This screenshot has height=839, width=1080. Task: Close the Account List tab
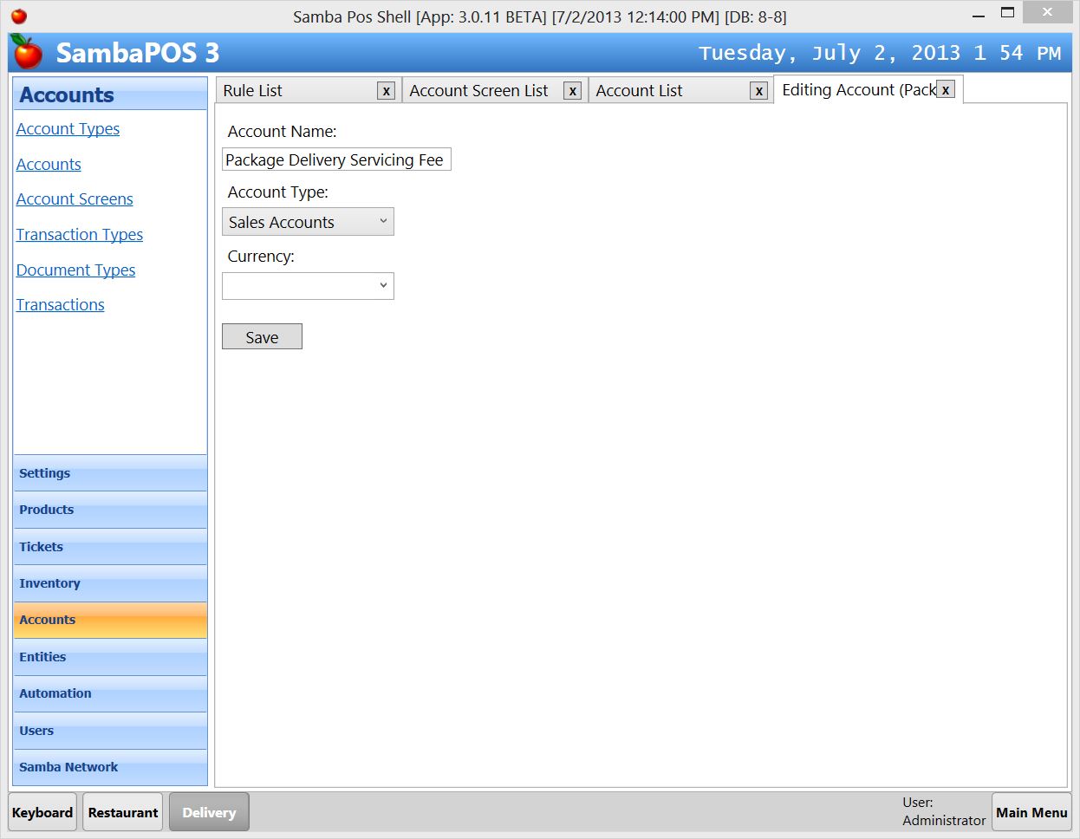758,90
